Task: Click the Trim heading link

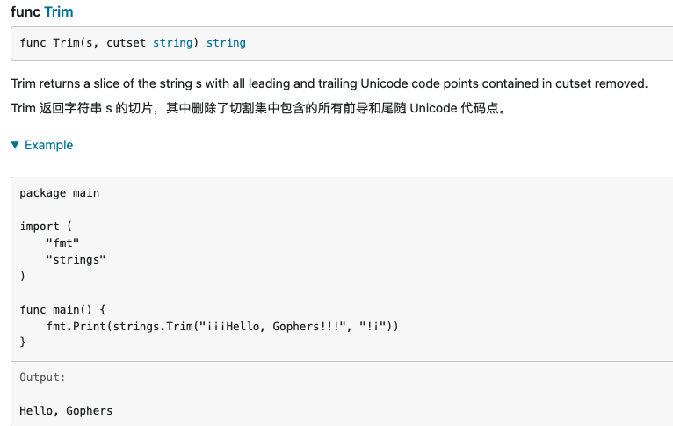Action: [x=59, y=12]
